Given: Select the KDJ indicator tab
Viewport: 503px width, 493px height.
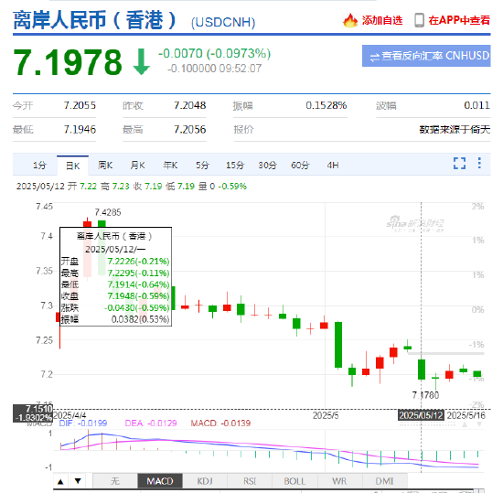Looking at the screenshot, I should [205, 481].
